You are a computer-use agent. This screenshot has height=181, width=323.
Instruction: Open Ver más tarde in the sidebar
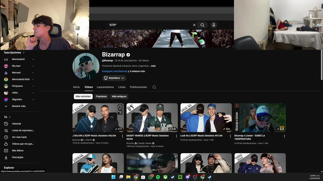[19, 137]
